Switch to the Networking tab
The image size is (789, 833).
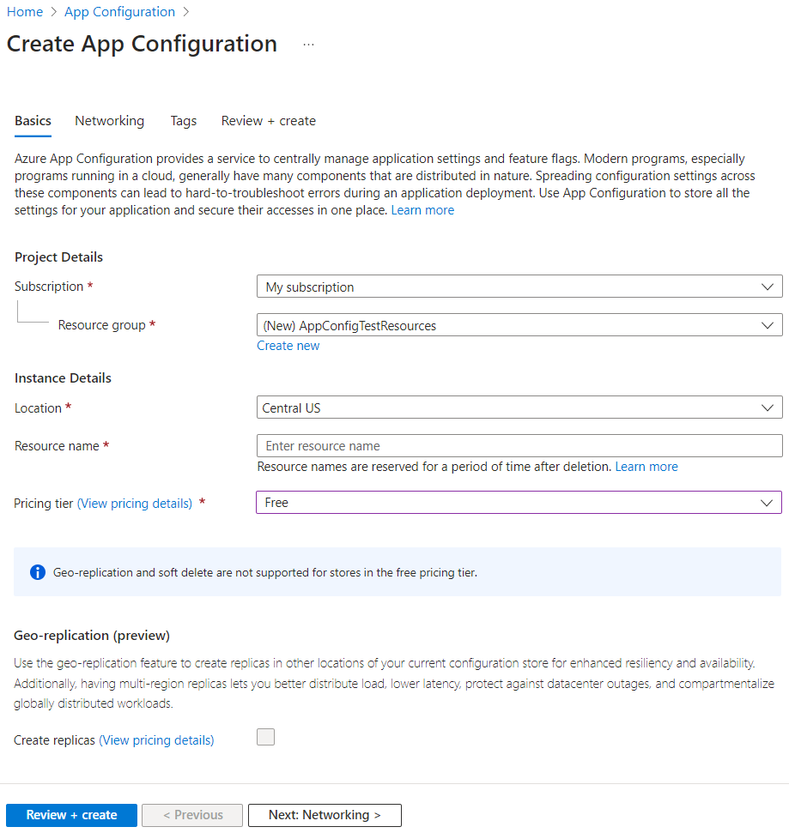pyautogui.click(x=109, y=121)
